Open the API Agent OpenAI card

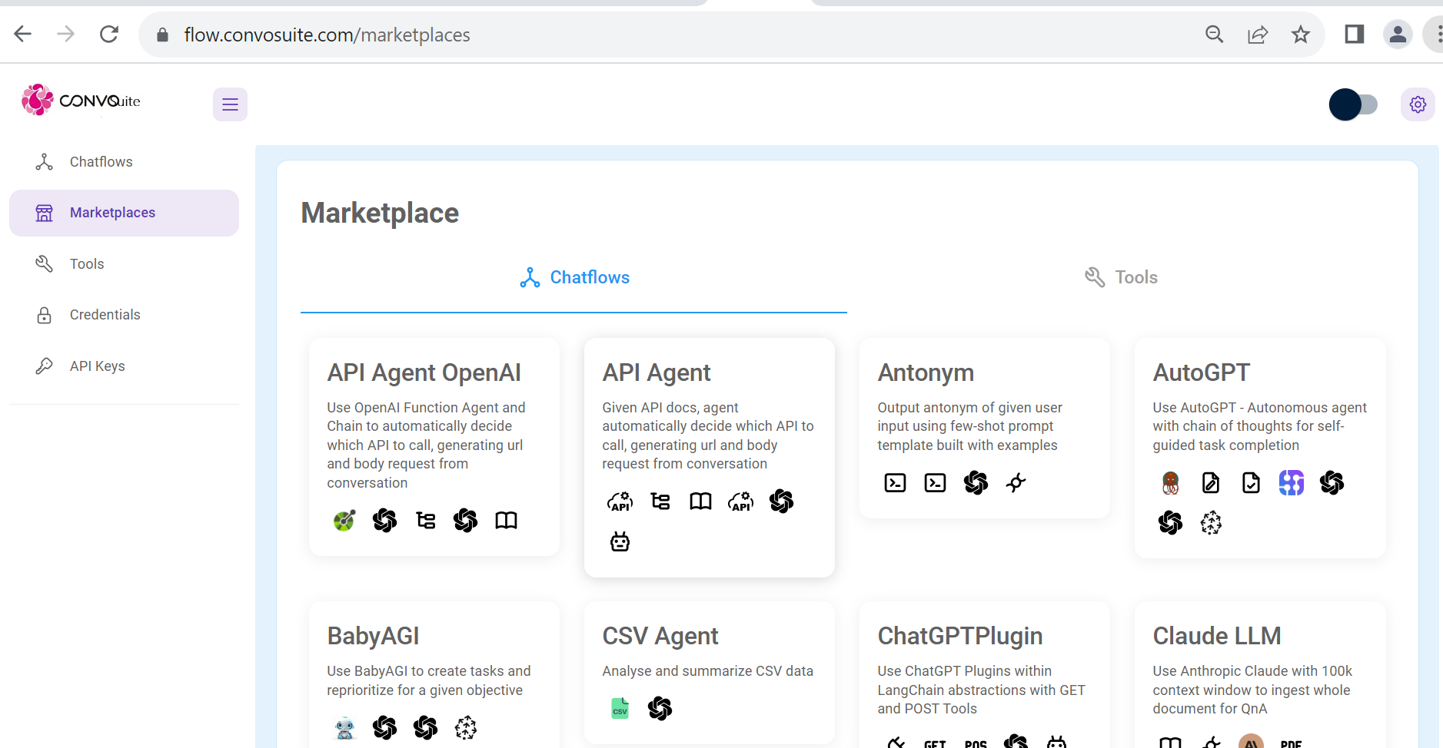click(434, 447)
